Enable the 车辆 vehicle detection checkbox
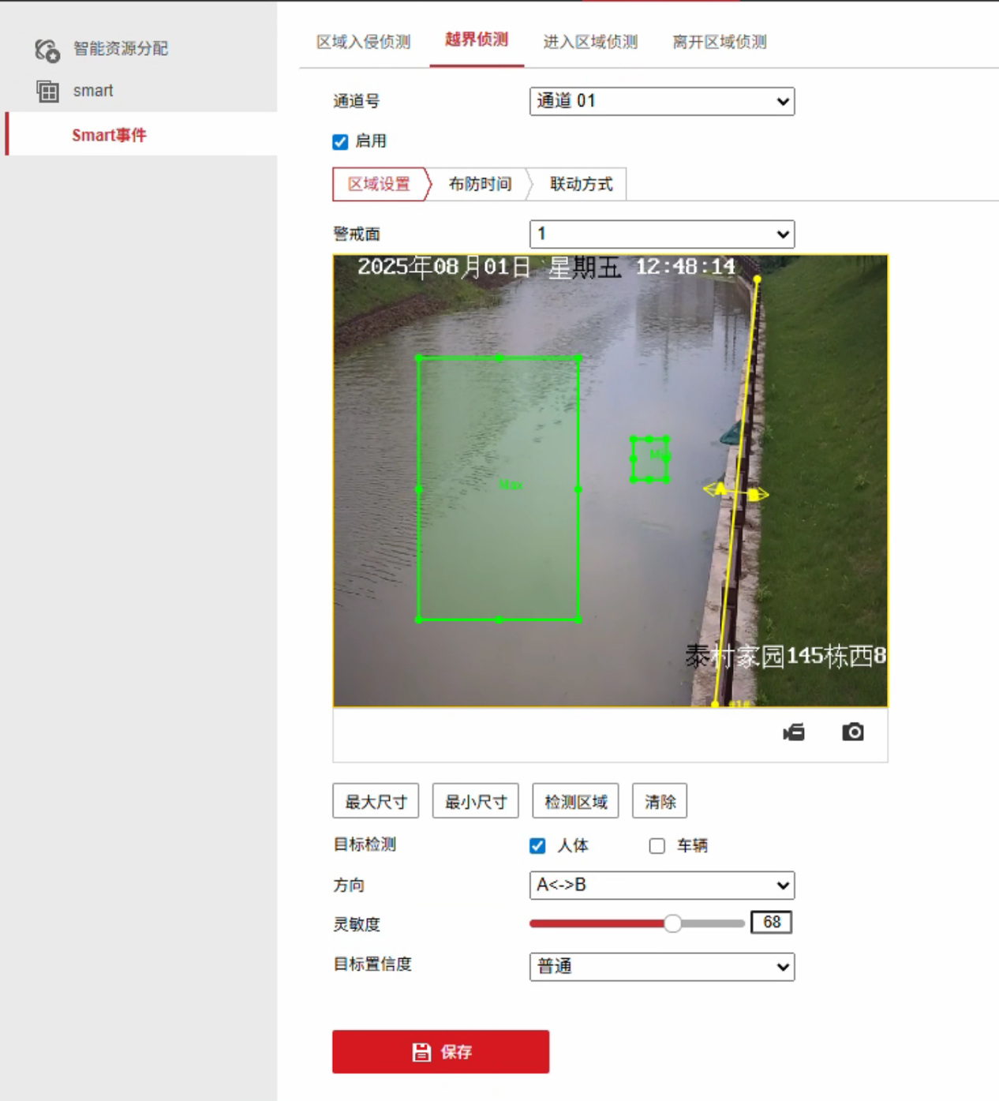999x1101 pixels. click(657, 846)
